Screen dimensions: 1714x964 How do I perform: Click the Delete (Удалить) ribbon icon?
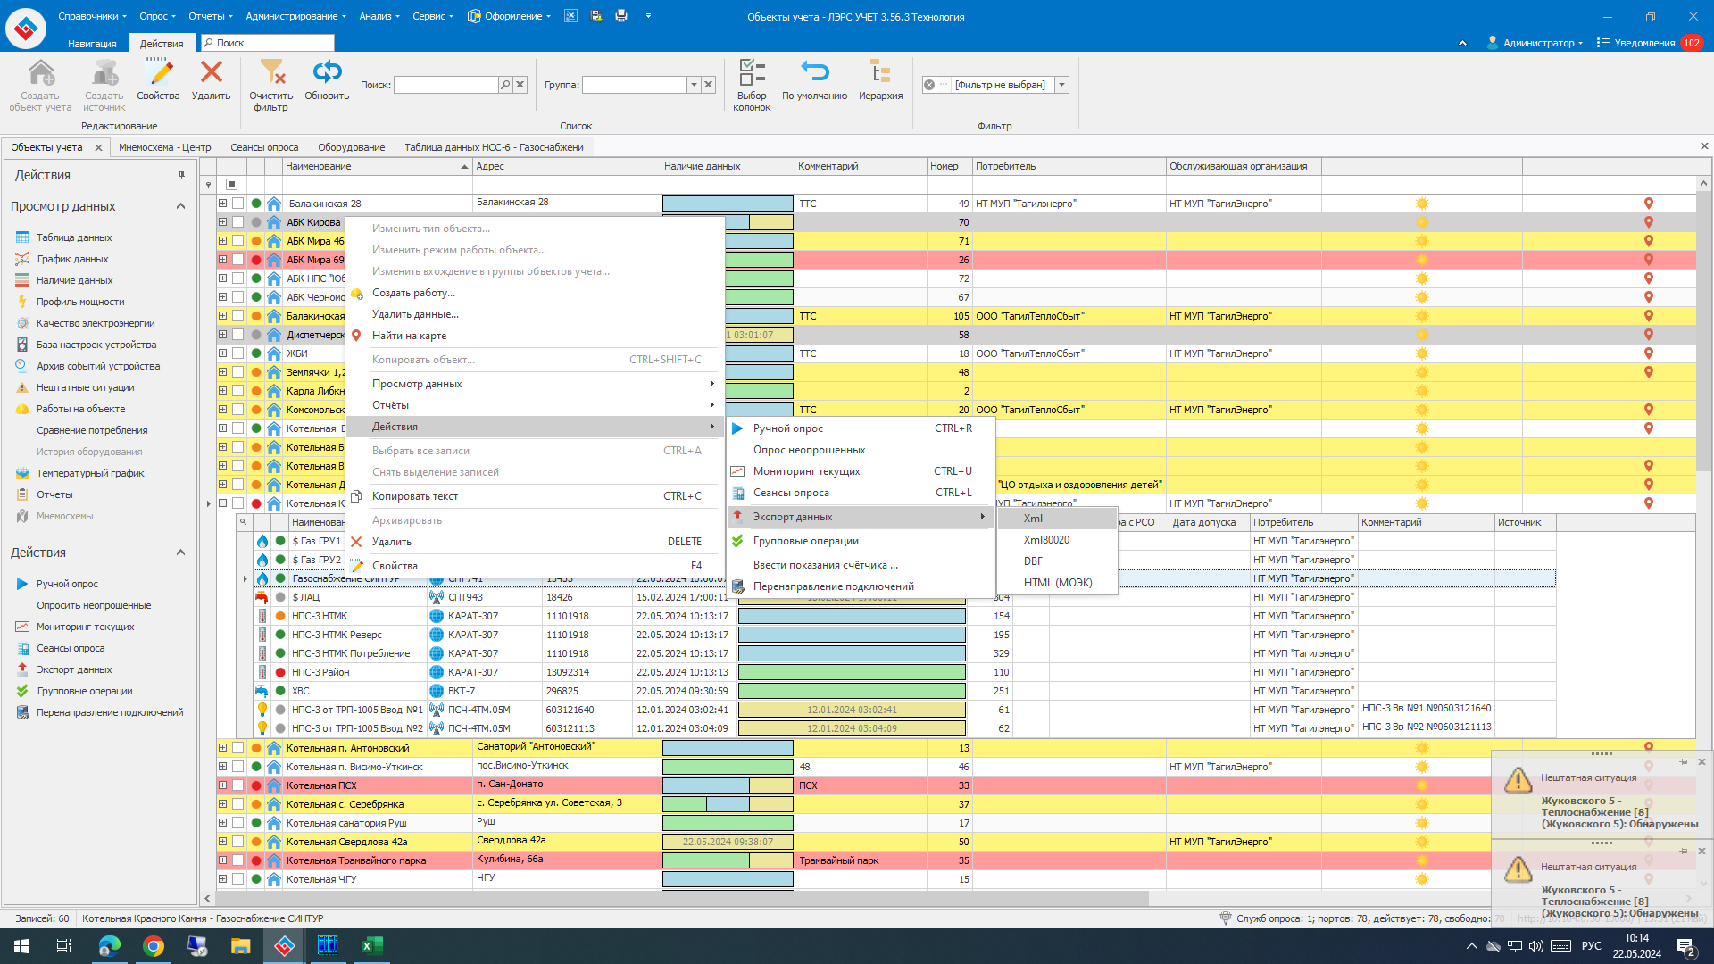212,73
